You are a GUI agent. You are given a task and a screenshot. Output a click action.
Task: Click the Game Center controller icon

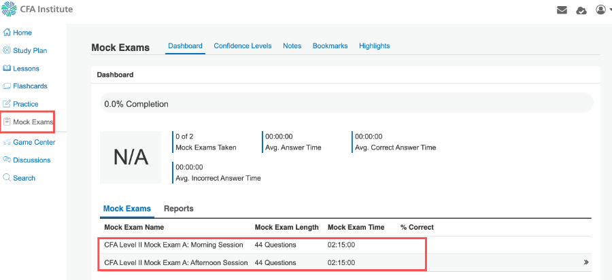click(7, 142)
